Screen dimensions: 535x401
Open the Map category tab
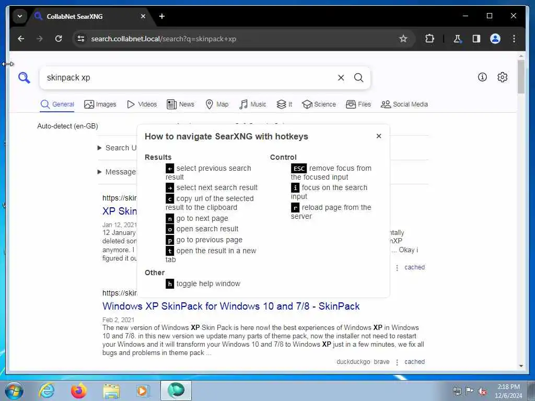pos(217,104)
